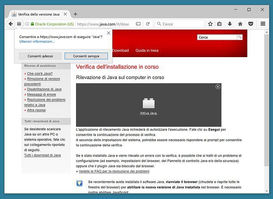The height and width of the screenshot is (199, 273).
Task: Click Oracle Corporation (US) identity label
Action: 55,24
